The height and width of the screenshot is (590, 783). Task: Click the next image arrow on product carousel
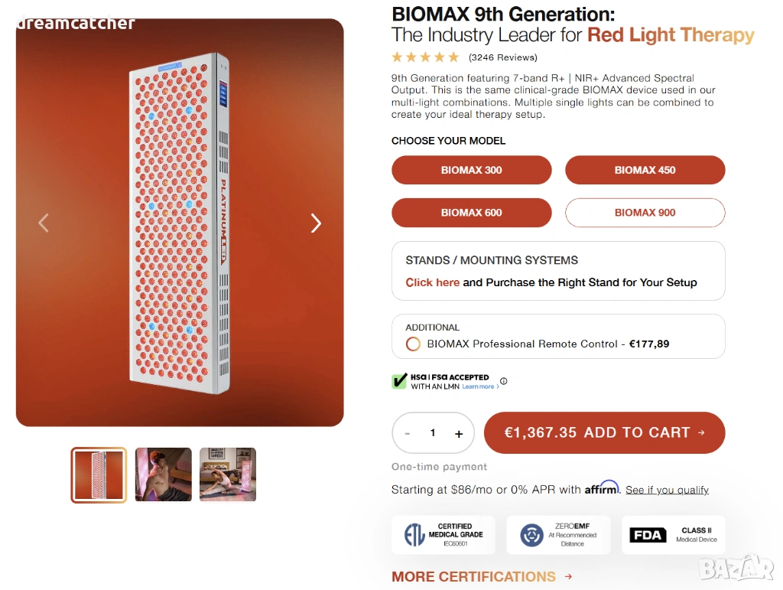(316, 223)
